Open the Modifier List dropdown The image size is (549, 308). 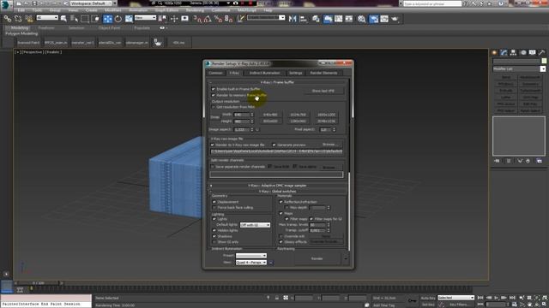click(x=519, y=68)
